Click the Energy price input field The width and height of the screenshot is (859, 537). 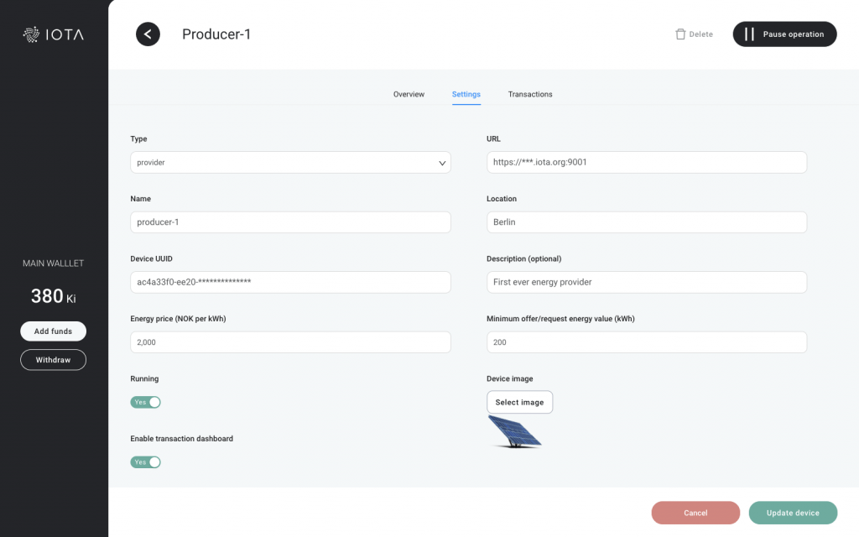click(x=290, y=342)
